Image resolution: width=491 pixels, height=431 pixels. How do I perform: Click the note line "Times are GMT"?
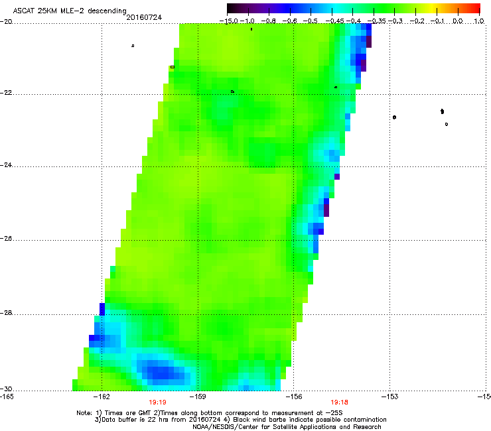point(210,413)
